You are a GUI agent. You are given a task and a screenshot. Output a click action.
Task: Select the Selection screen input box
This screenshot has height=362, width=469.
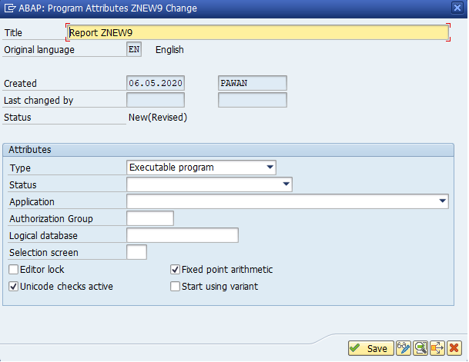tap(136, 252)
